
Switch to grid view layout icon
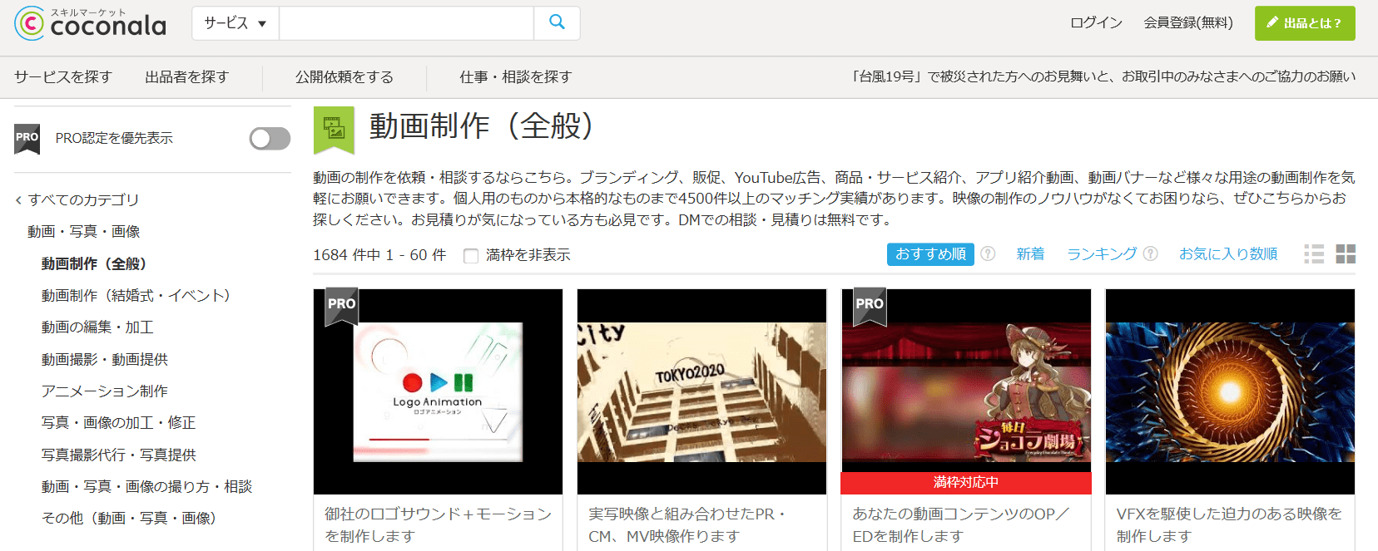tap(1346, 254)
